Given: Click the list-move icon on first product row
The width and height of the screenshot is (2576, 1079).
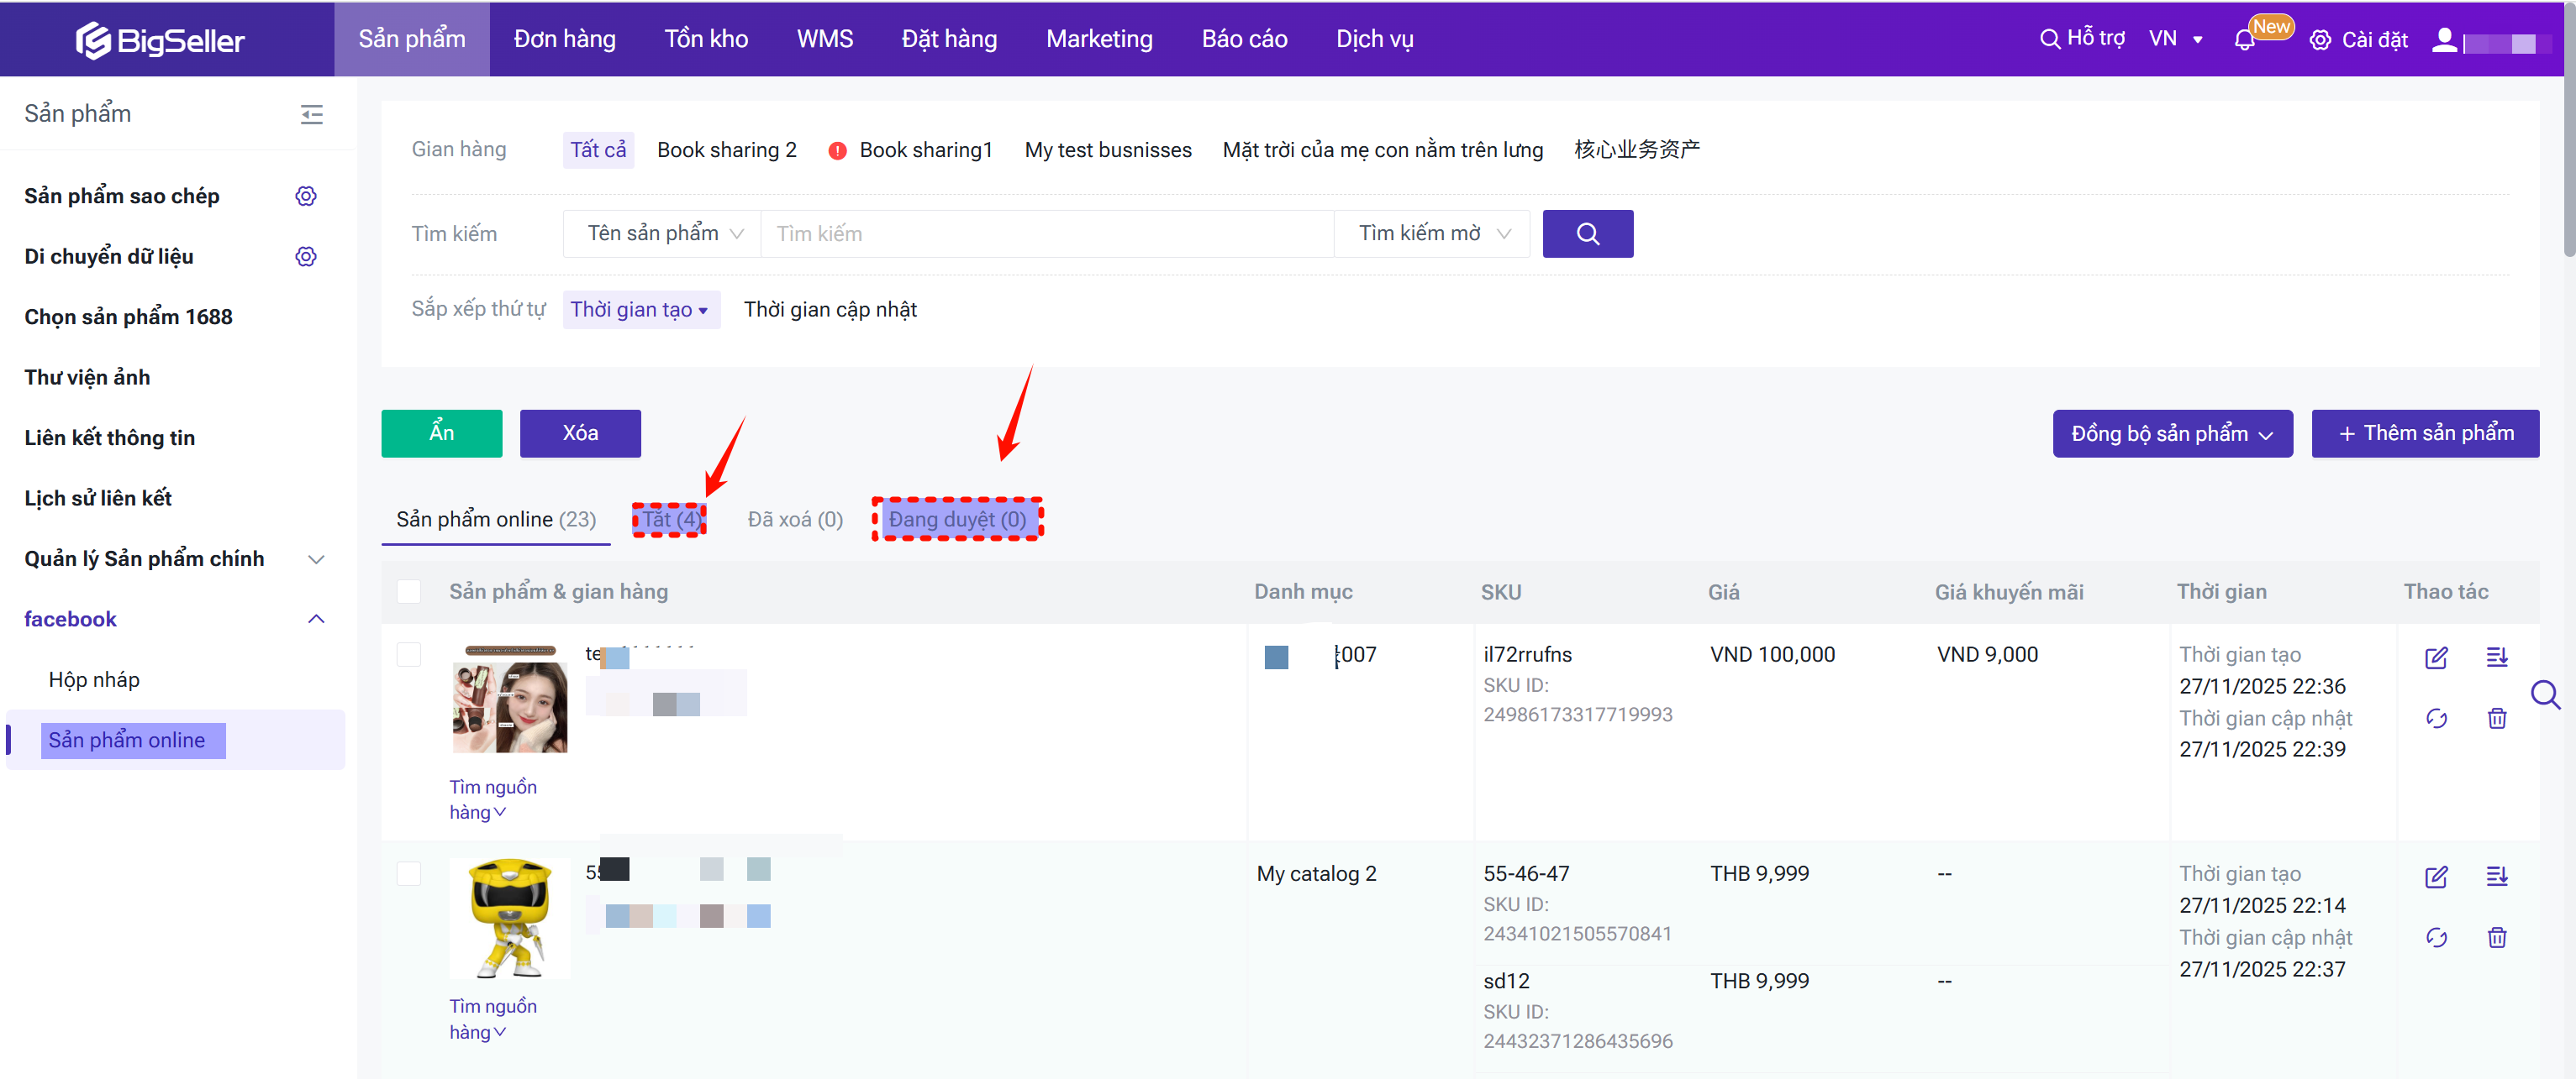Looking at the screenshot, I should pyautogui.click(x=2496, y=657).
